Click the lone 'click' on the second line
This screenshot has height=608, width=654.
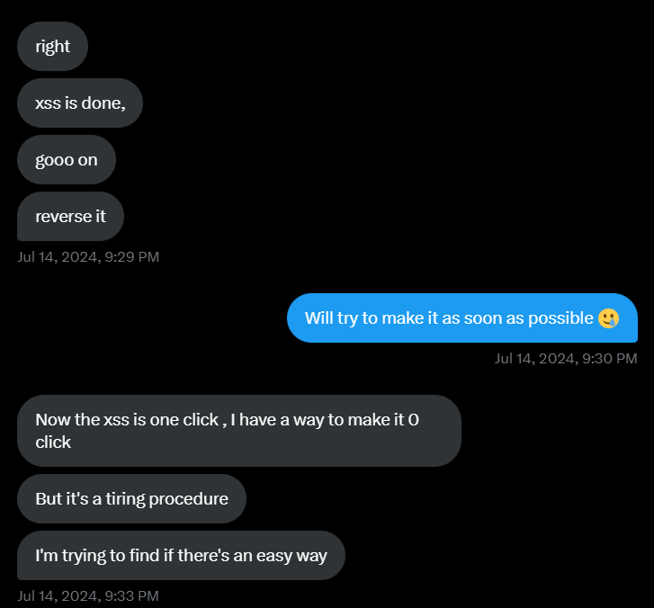(53, 443)
